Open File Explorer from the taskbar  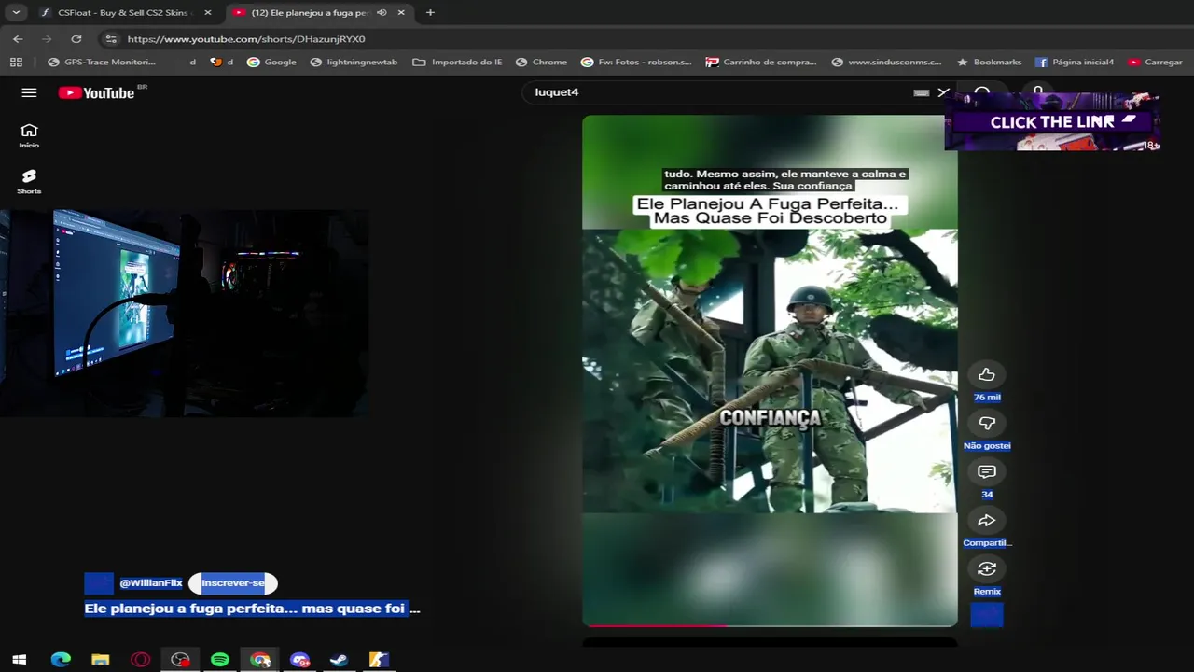[101, 660]
